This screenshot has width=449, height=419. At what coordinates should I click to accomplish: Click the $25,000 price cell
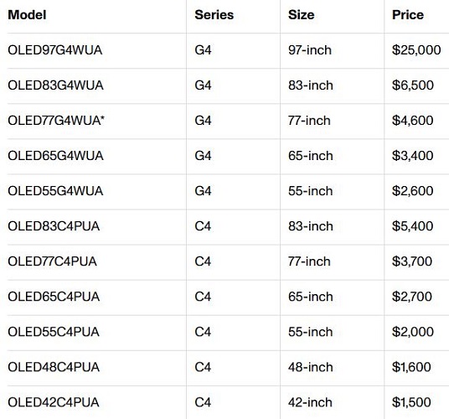416,50
